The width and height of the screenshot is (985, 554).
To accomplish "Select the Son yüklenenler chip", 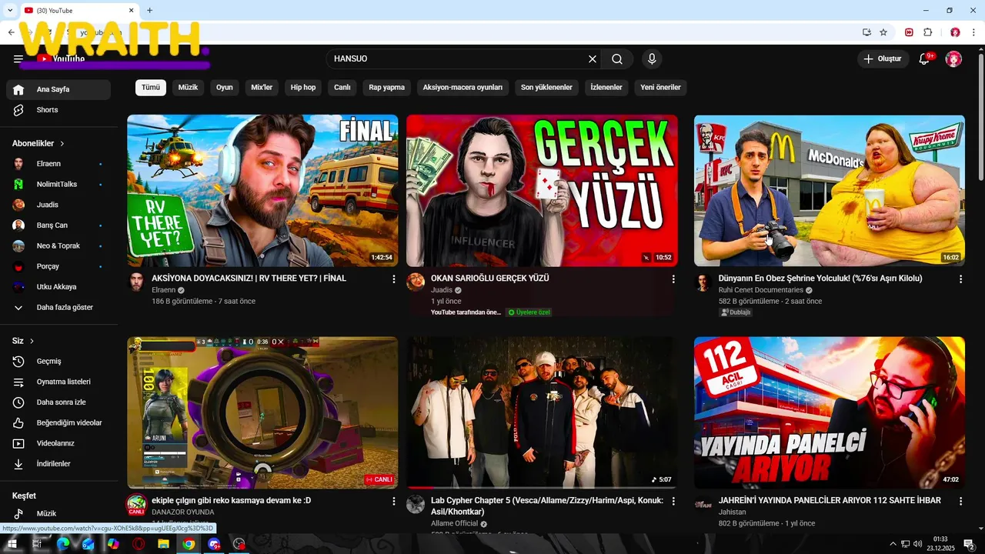I will click(546, 88).
